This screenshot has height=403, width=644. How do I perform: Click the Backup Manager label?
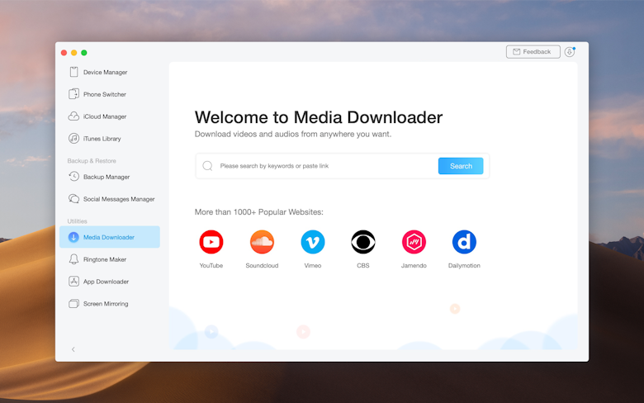[x=107, y=177]
